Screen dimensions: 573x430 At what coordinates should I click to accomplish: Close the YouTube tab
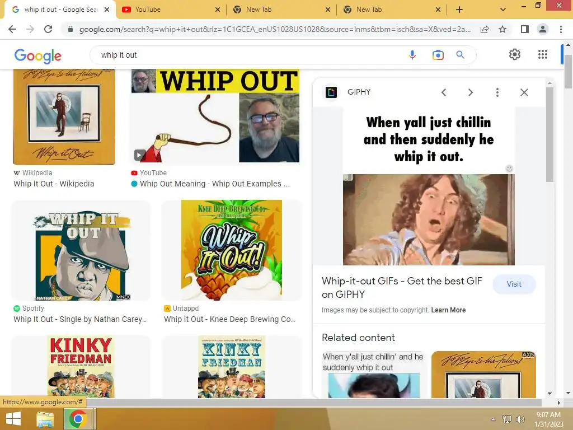(x=218, y=10)
